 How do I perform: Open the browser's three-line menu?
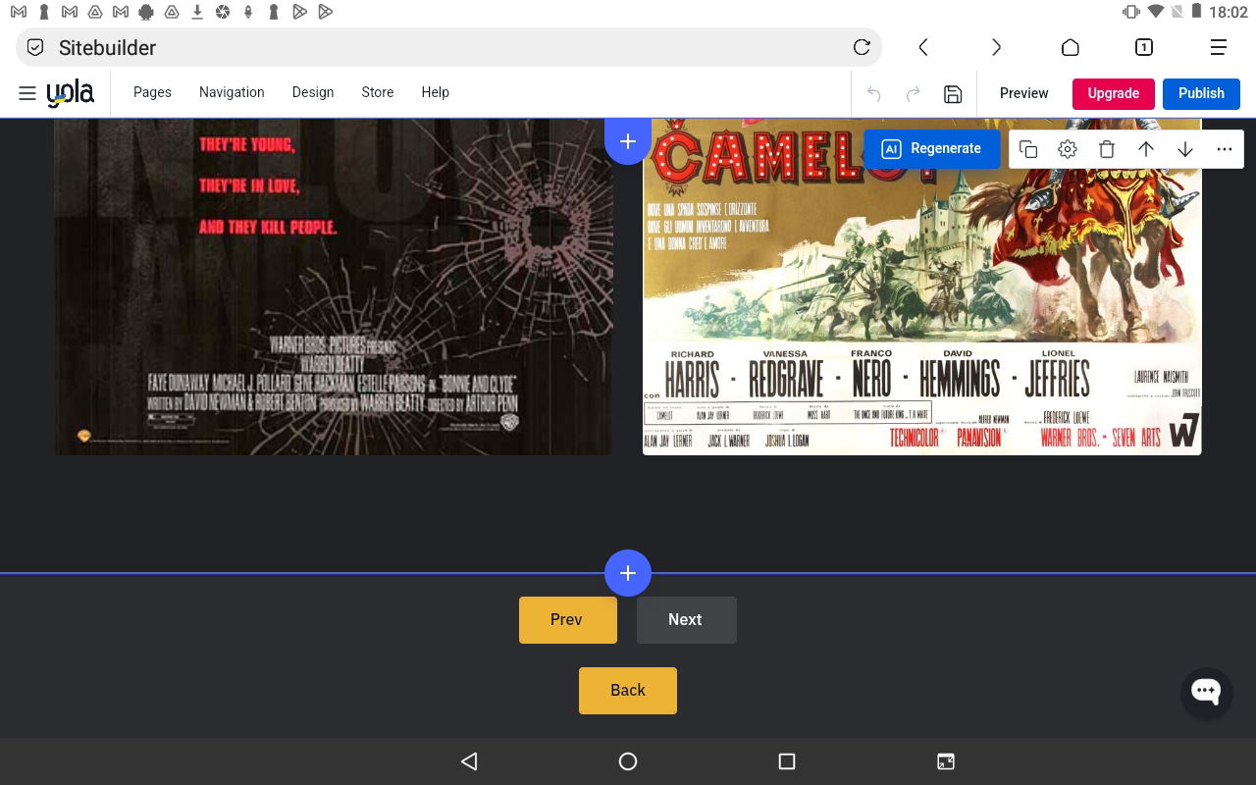pyautogui.click(x=1219, y=47)
